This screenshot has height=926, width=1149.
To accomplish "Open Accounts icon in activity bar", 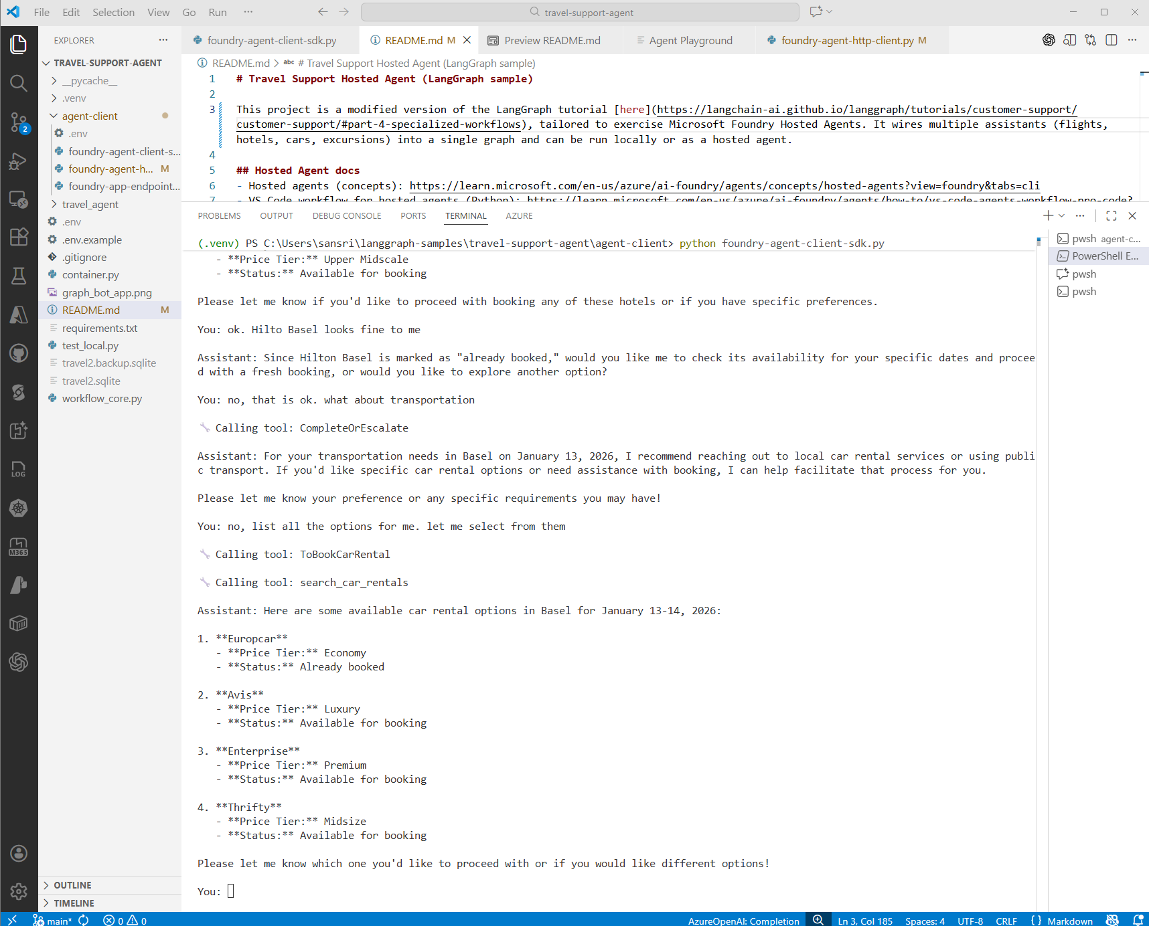I will click(19, 853).
